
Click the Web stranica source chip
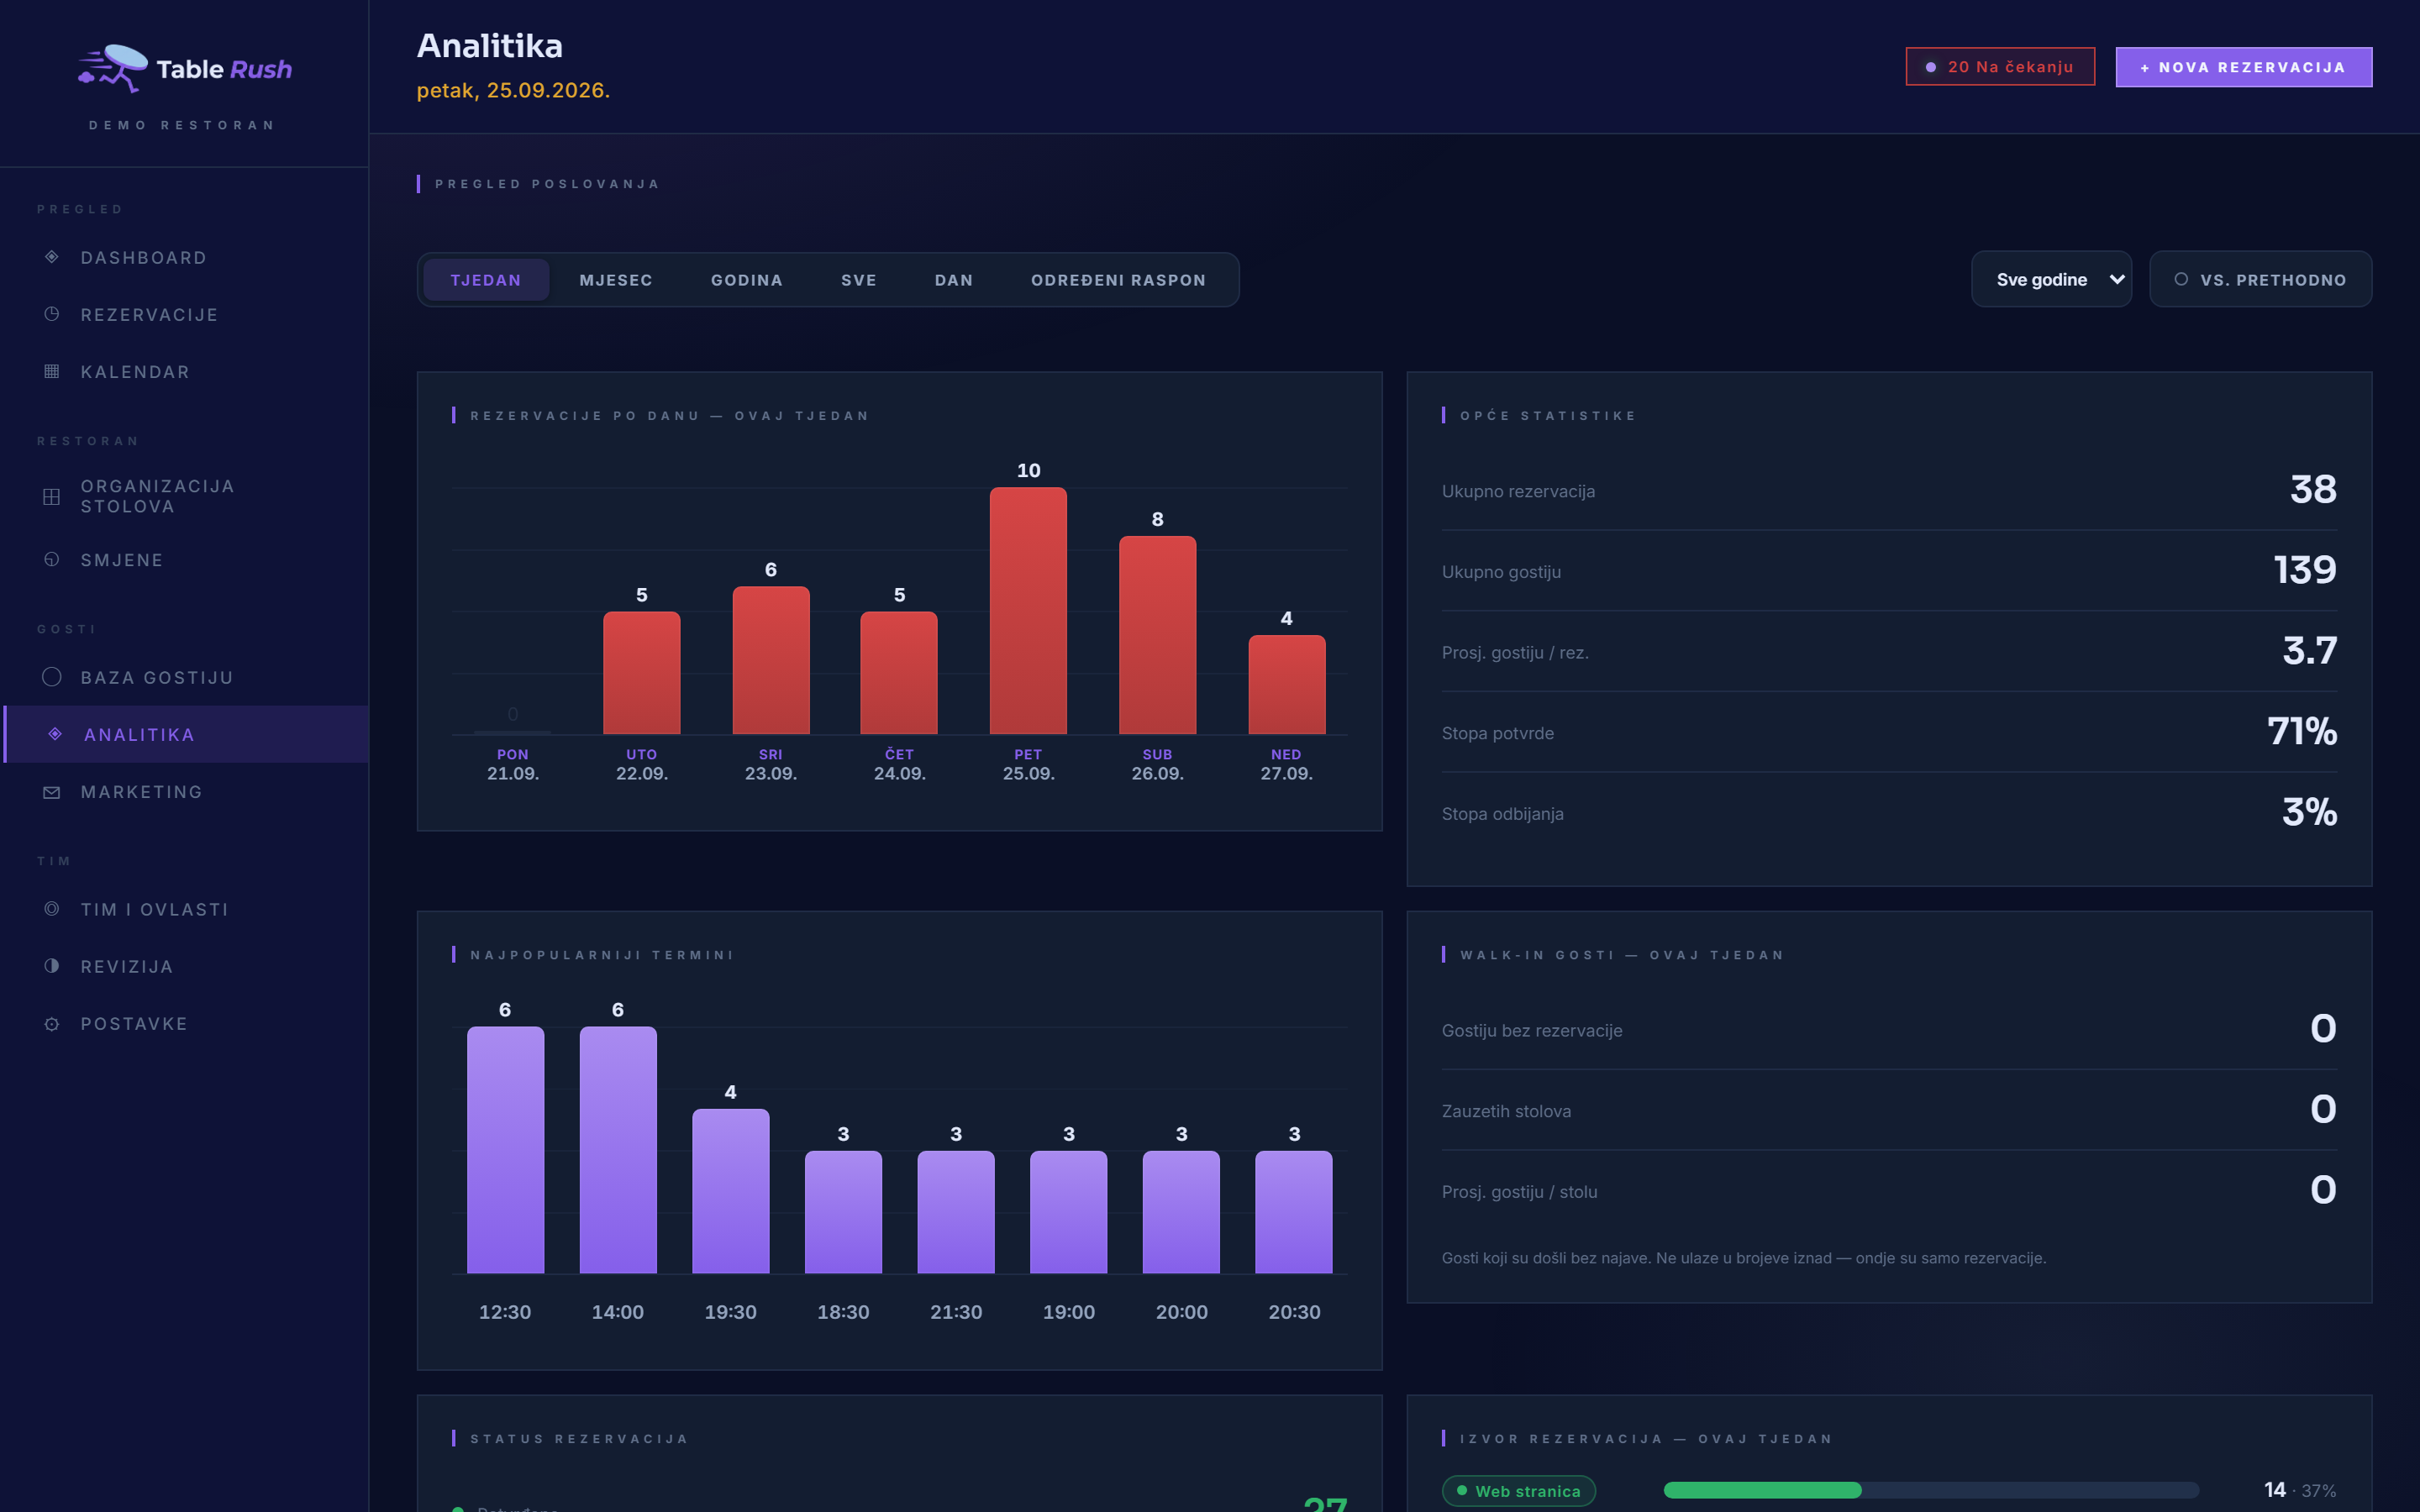point(1518,1491)
